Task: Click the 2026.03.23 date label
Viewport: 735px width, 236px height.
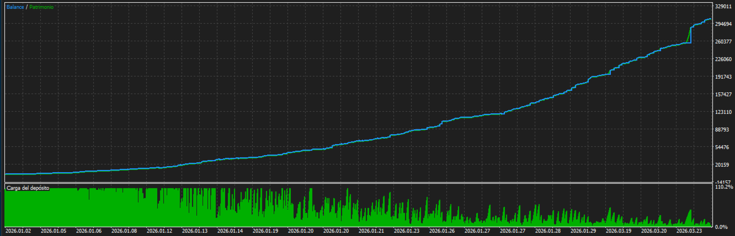Action: coord(689,232)
